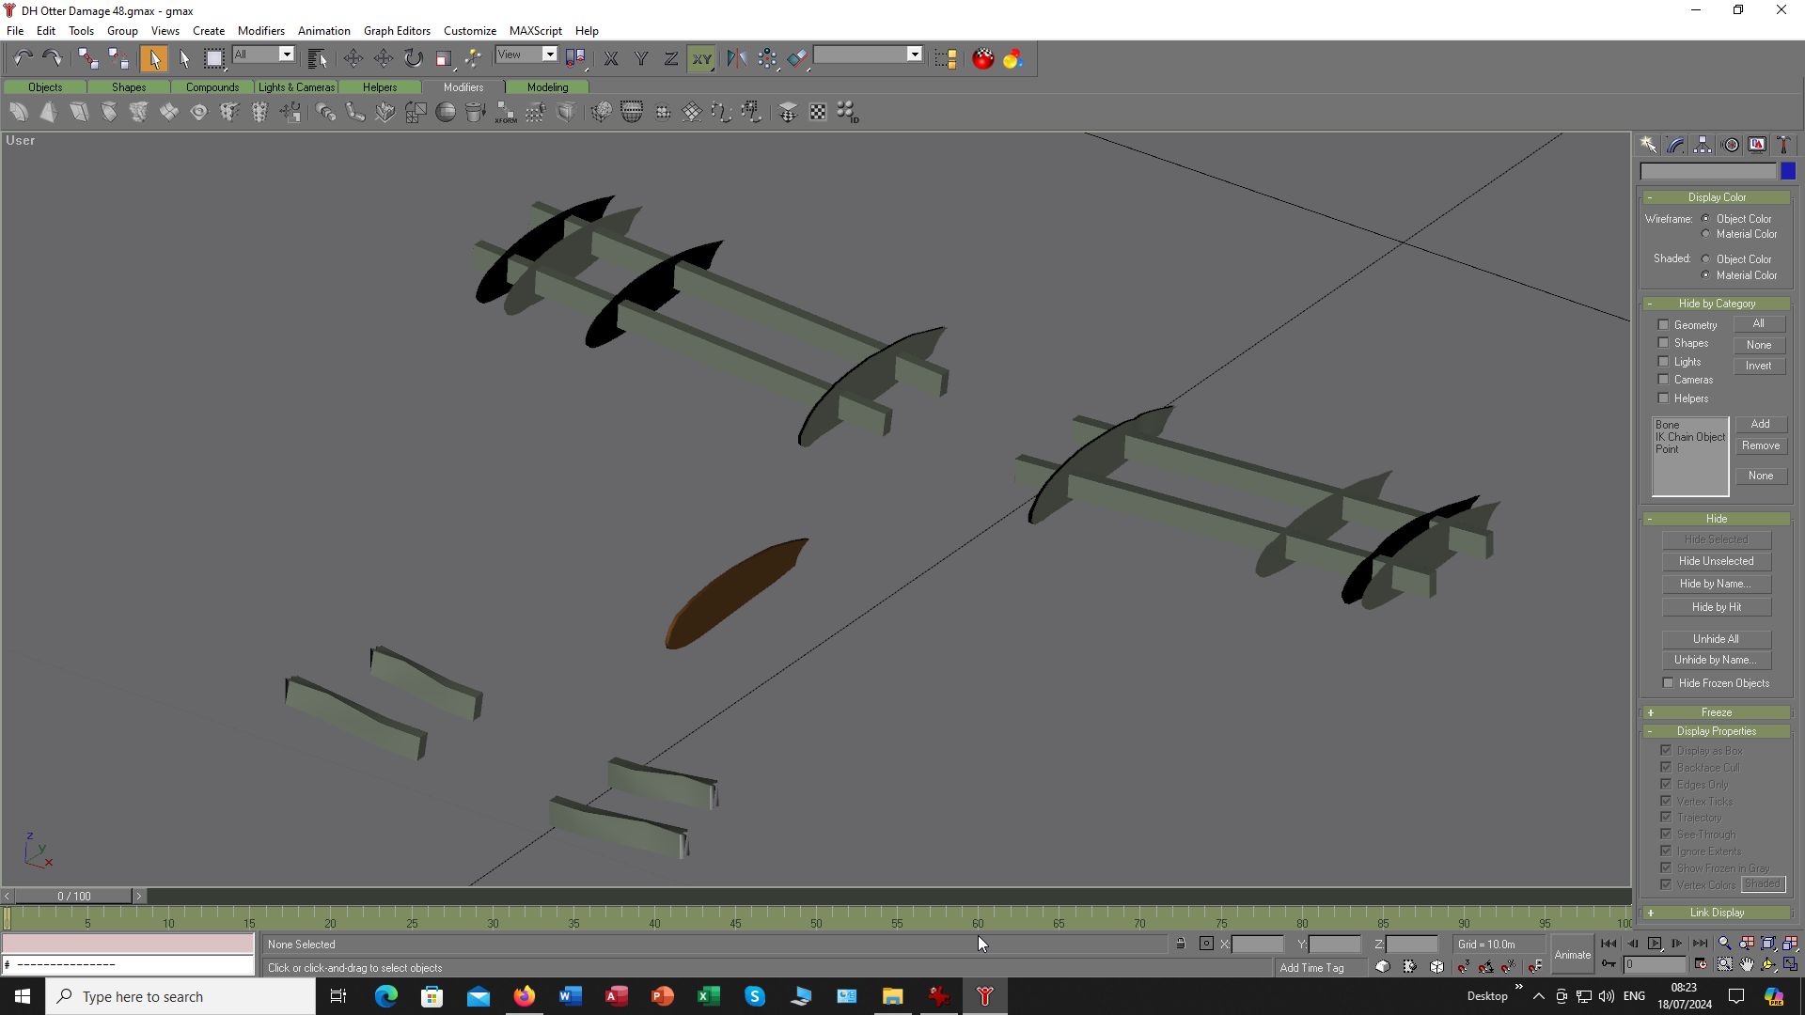Screen dimensions: 1805x1015
Task: Open the Utilities hammer panel icon
Action: click(1783, 145)
